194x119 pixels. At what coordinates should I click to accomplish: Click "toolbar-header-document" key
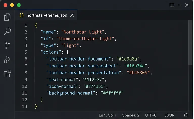(79, 59)
